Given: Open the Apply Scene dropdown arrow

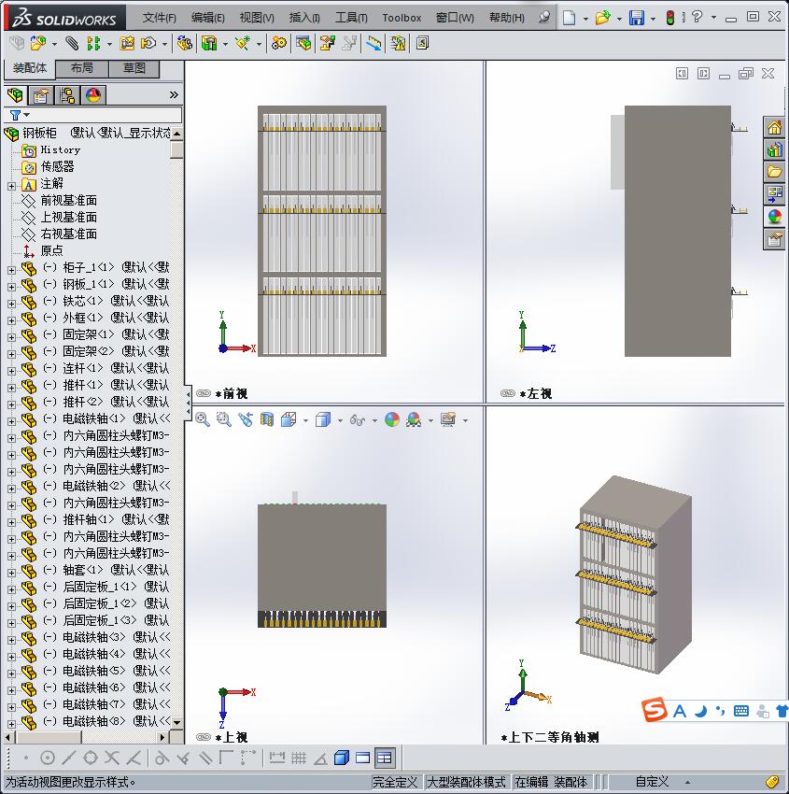Looking at the screenshot, I should [430, 420].
